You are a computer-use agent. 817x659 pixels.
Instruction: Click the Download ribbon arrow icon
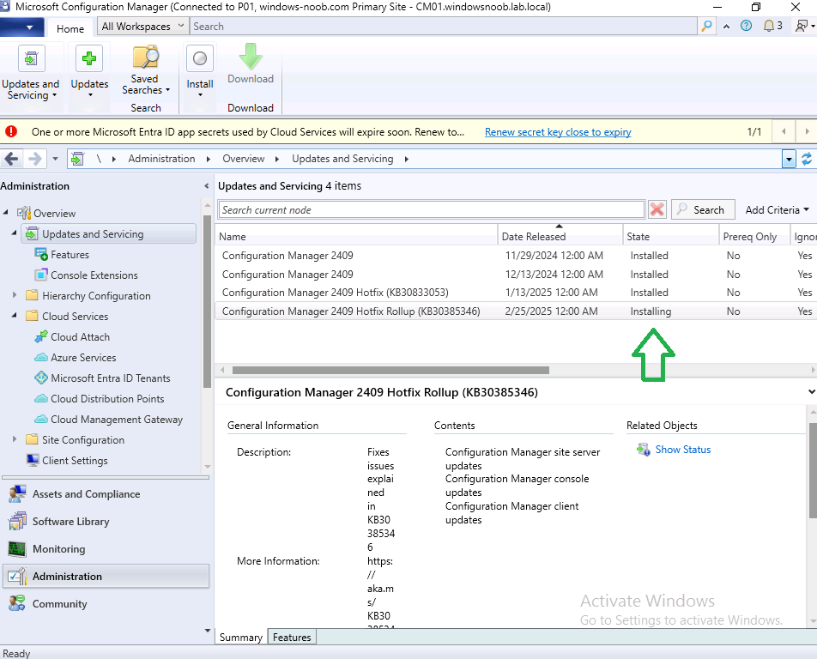click(251, 57)
